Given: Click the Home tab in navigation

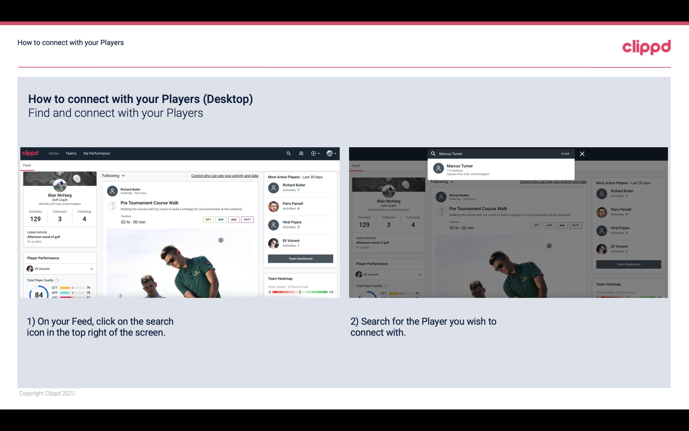Looking at the screenshot, I should (54, 153).
